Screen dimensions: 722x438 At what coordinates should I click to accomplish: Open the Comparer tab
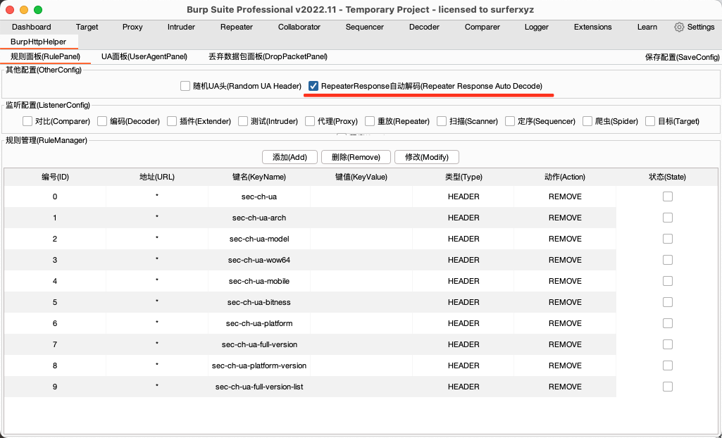coord(482,27)
